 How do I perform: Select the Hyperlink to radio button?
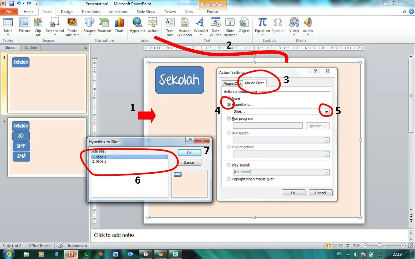point(229,105)
